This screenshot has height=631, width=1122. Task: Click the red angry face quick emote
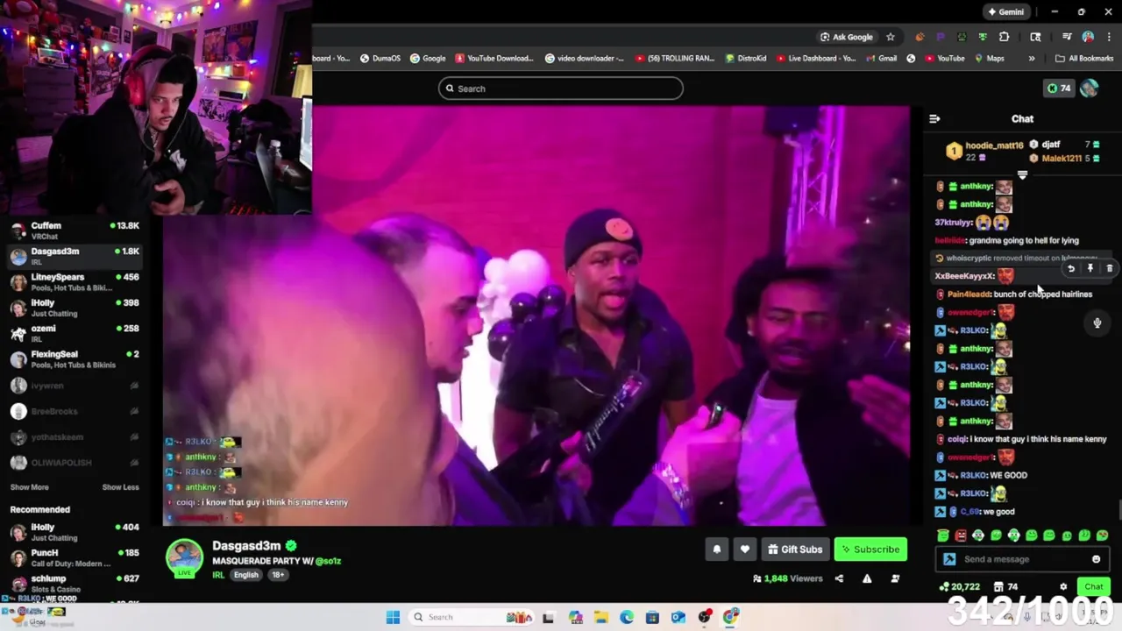point(961,535)
